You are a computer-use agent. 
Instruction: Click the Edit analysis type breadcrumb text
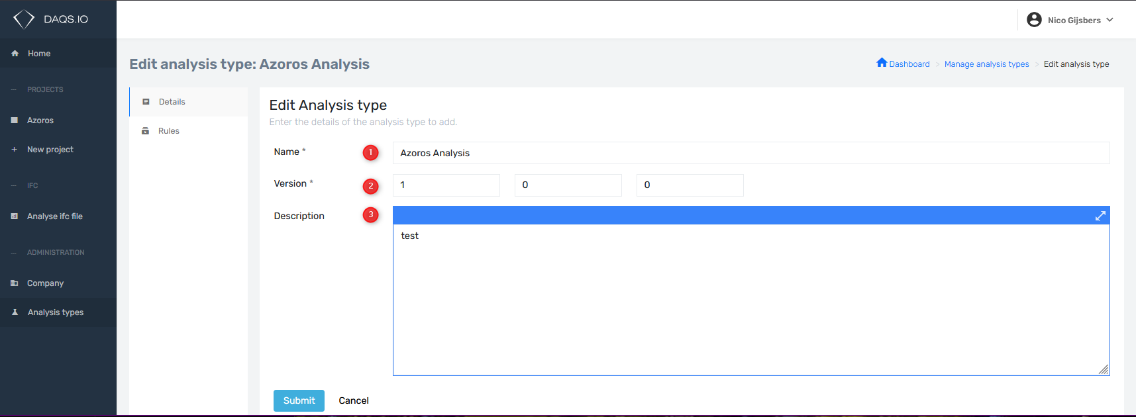[x=1076, y=64]
